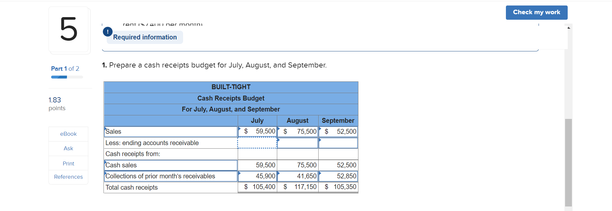Viewport: 612px width, 211px height.
Task: Click the July column header
Action: pyautogui.click(x=257, y=121)
